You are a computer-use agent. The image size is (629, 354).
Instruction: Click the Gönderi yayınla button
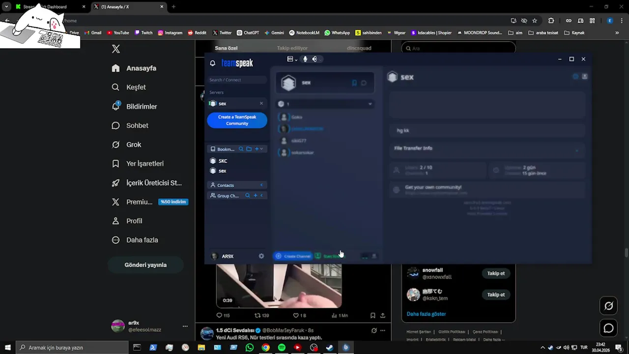(145, 265)
